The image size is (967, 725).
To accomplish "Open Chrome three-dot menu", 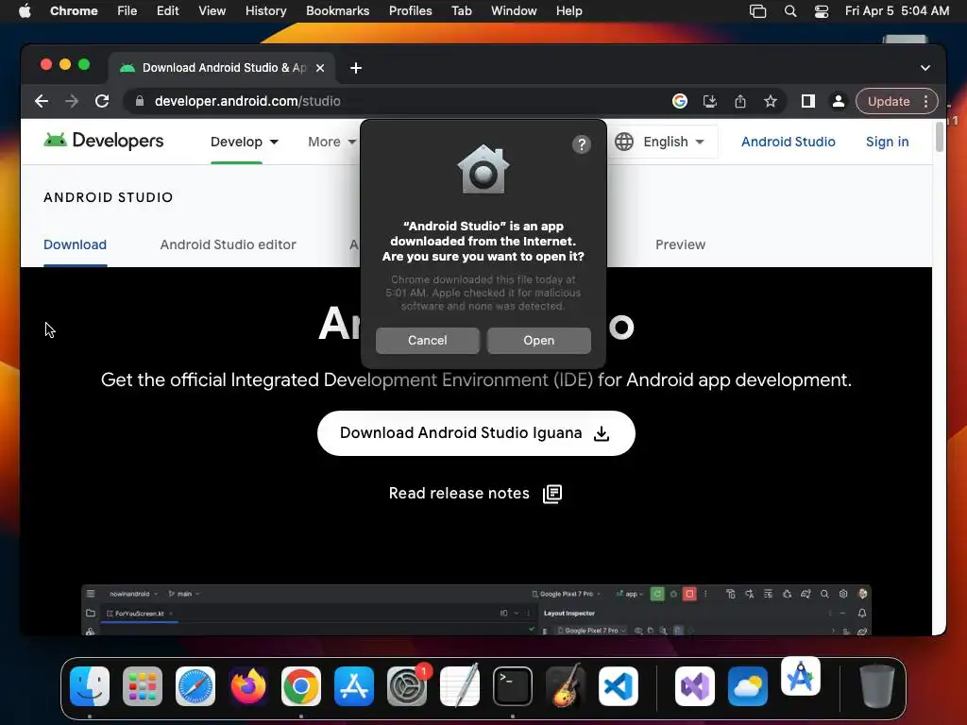I will (x=925, y=101).
